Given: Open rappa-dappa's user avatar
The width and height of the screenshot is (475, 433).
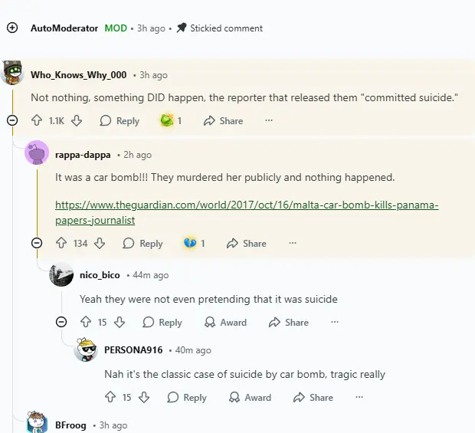Looking at the screenshot, I should [37, 153].
